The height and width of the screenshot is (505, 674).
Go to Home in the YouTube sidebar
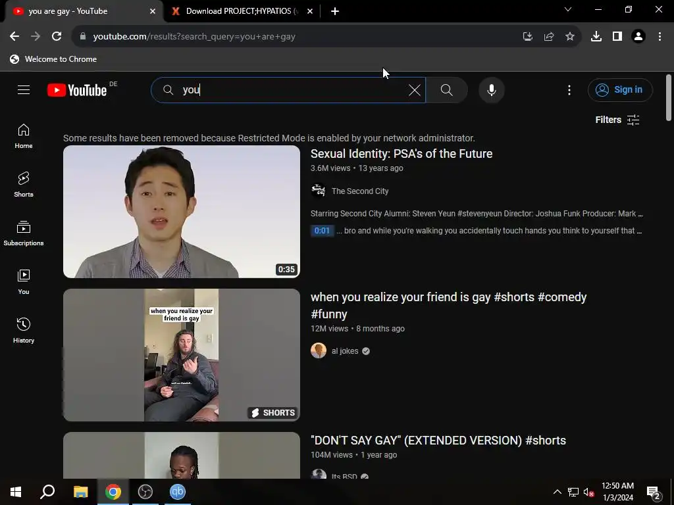[x=24, y=136]
